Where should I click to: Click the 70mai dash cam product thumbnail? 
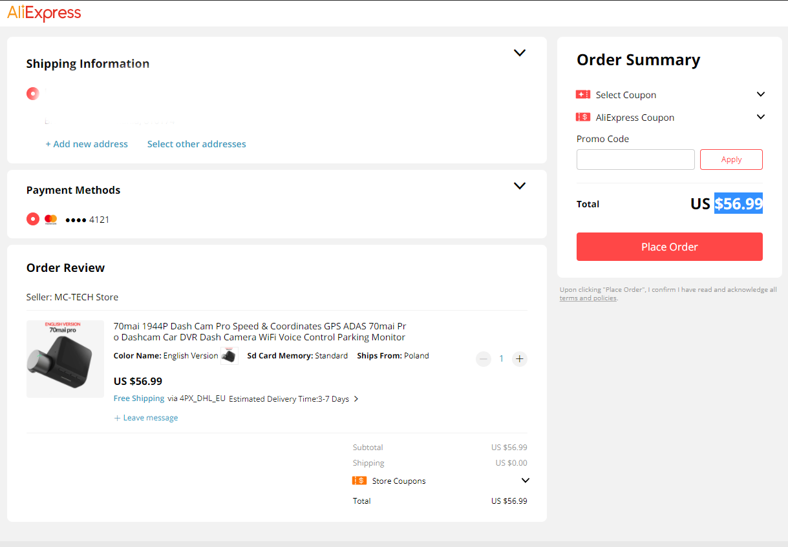[x=65, y=359]
